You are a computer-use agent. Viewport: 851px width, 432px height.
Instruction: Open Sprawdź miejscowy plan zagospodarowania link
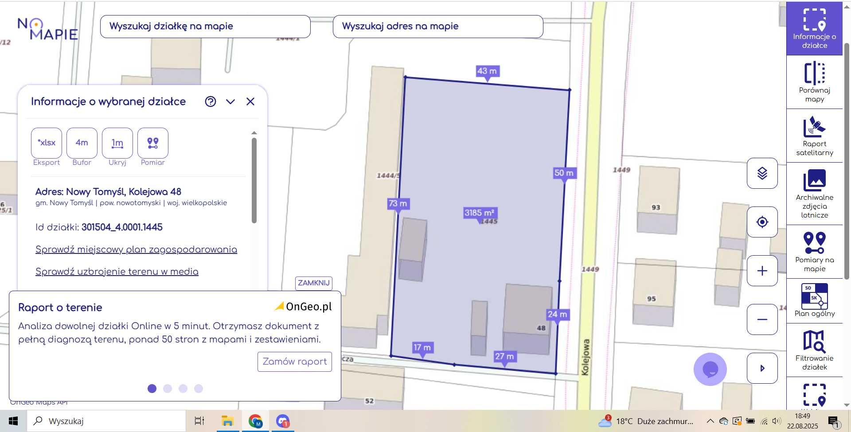click(136, 249)
